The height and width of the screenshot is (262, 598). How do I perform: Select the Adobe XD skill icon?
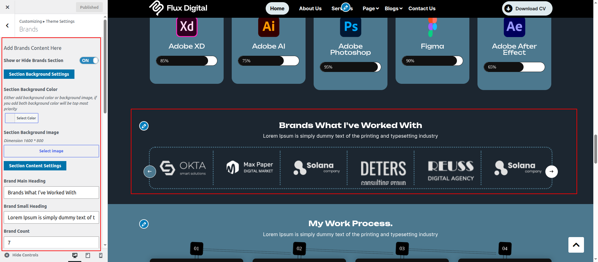[187, 26]
